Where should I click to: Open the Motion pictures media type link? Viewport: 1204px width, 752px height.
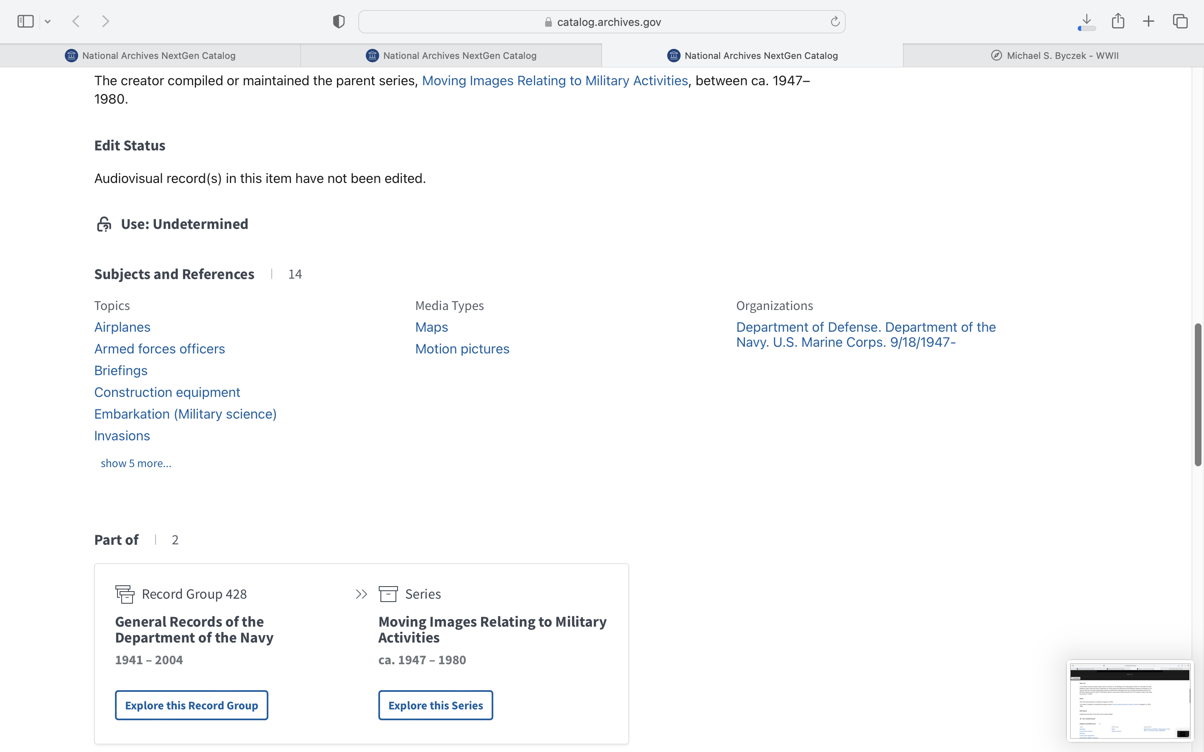coord(462,349)
